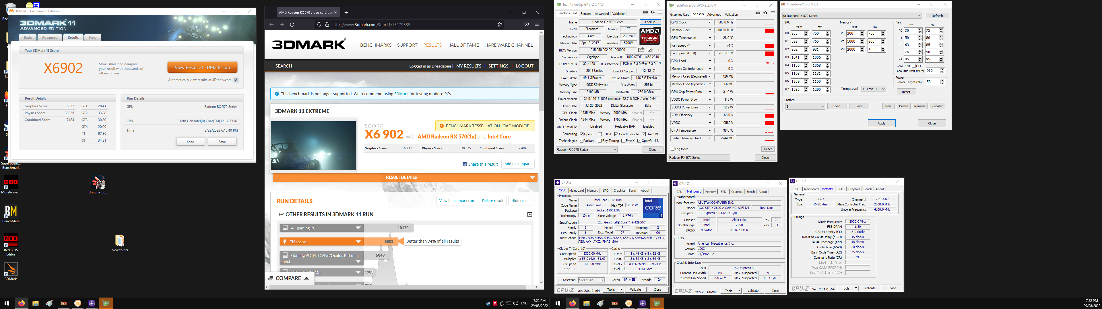Expand 4K gaming PC result row
The width and height of the screenshot is (1102, 309).
pyautogui.click(x=321, y=228)
